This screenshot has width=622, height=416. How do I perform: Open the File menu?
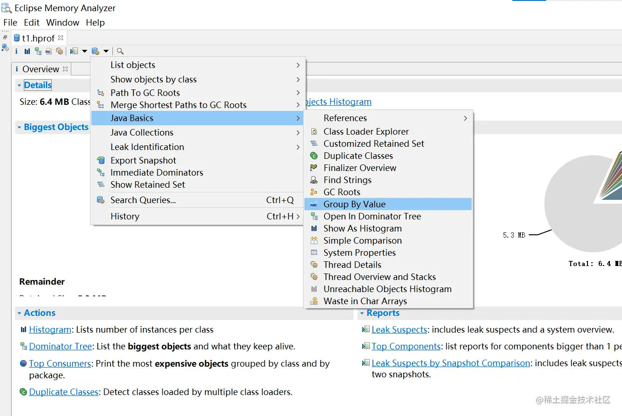(x=10, y=22)
